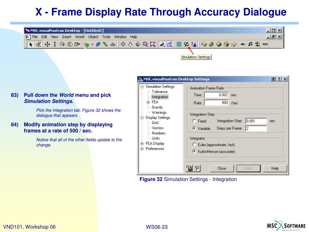Pick the four-arrow Move tool
The width and height of the screenshot is (309, 232).
click(x=47, y=44)
